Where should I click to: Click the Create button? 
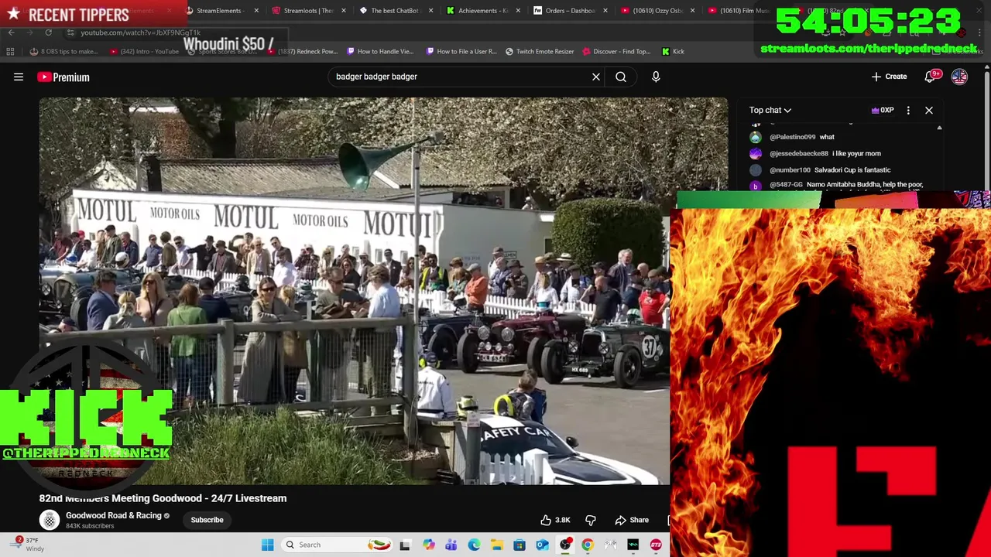[x=889, y=77]
